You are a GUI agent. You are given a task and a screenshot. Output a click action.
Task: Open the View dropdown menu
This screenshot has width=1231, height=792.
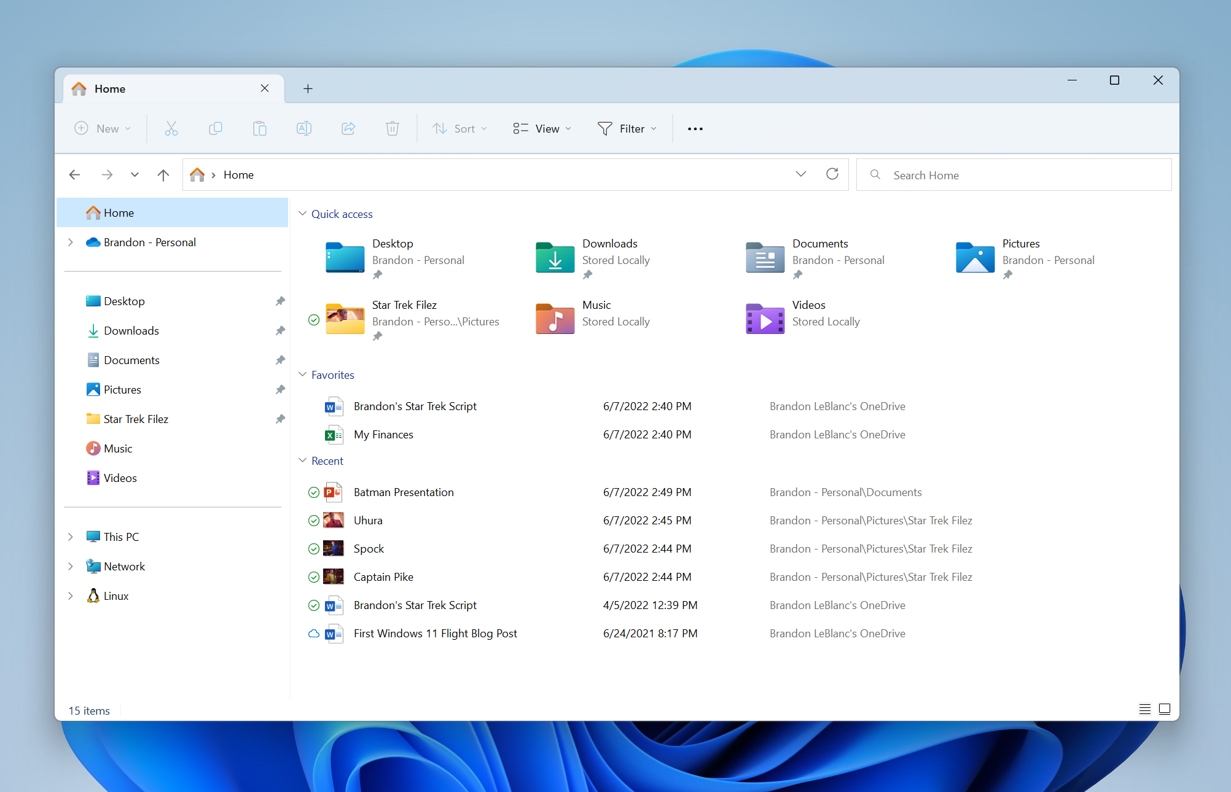click(x=540, y=128)
